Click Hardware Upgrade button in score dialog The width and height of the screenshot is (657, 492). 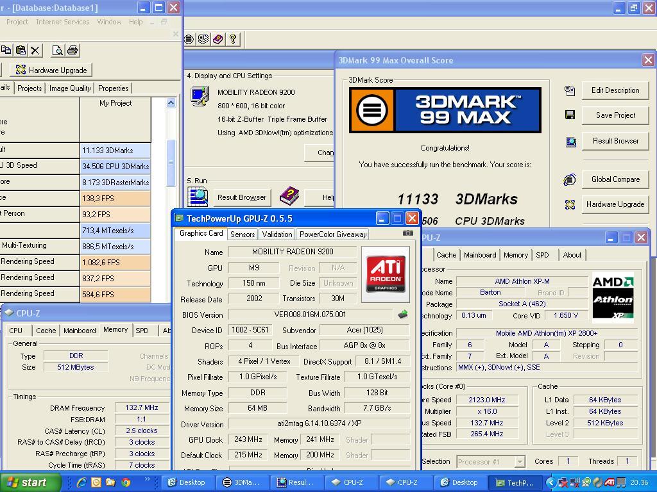click(615, 204)
